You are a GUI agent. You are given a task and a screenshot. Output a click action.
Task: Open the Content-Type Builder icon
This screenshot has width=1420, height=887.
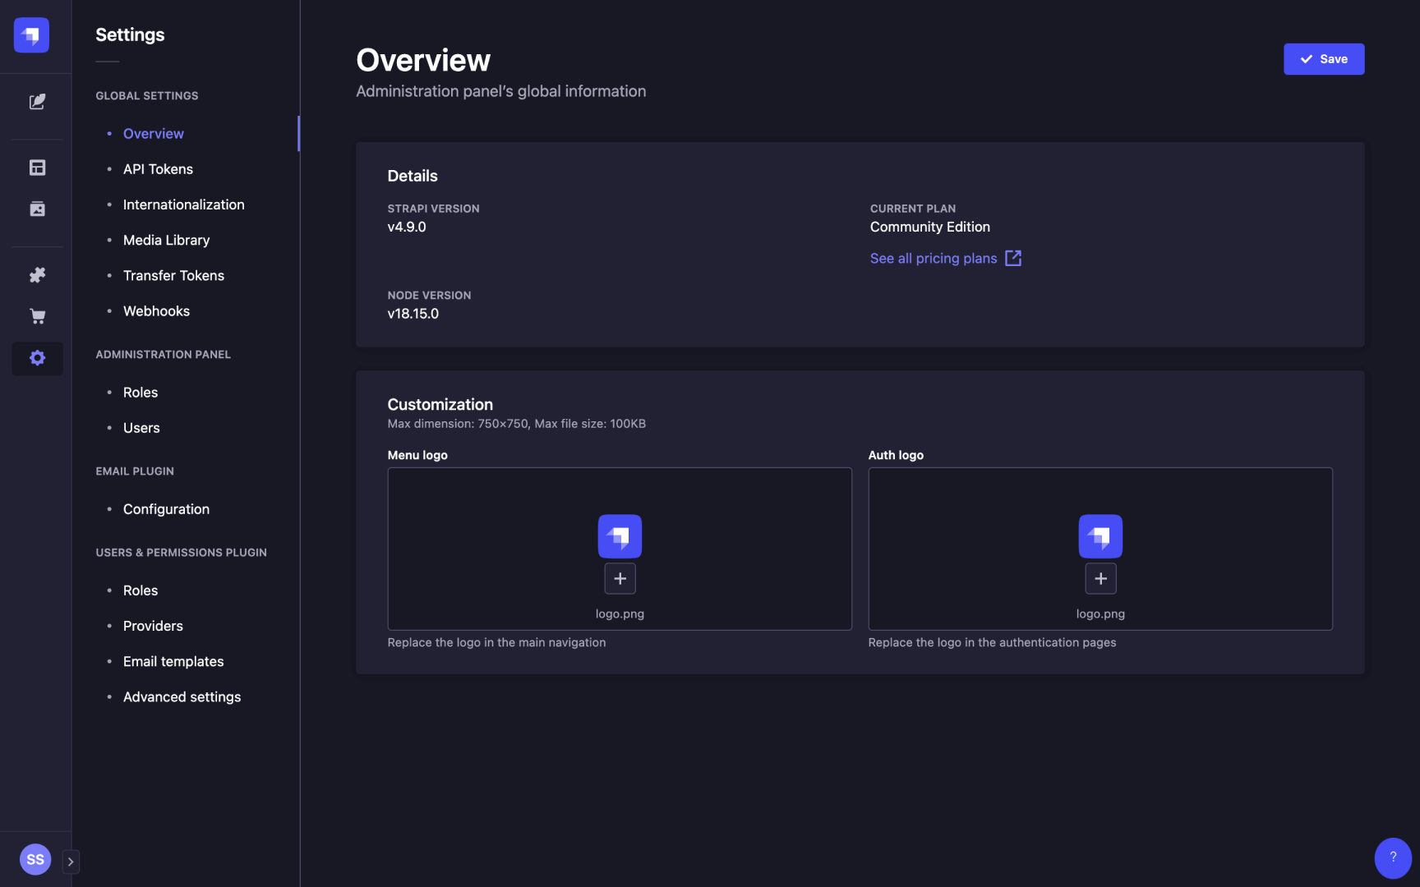[x=37, y=168]
